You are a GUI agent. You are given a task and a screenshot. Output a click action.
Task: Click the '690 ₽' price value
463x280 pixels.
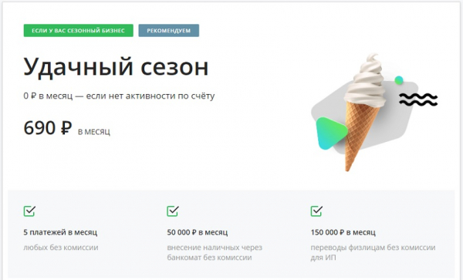coord(48,128)
